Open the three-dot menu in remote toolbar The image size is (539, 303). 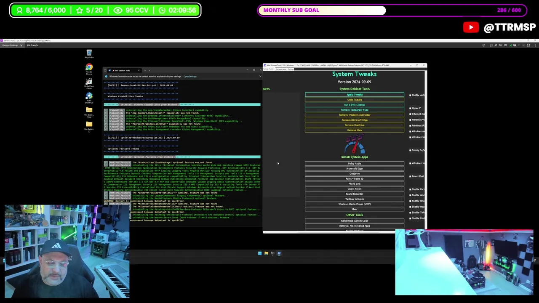535,45
